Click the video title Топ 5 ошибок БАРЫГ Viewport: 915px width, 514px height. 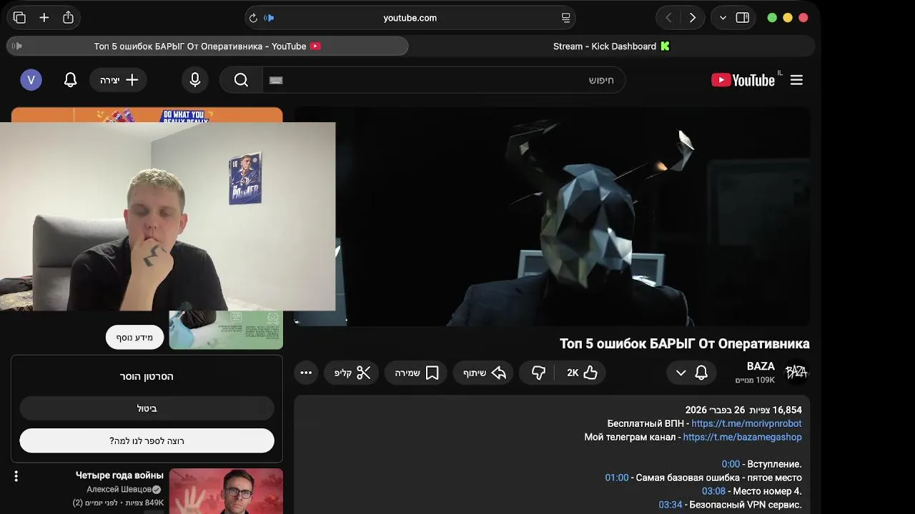click(x=684, y=344)
